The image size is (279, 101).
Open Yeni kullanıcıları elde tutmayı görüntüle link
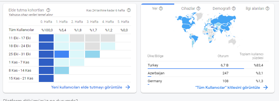tap(87, 87)
